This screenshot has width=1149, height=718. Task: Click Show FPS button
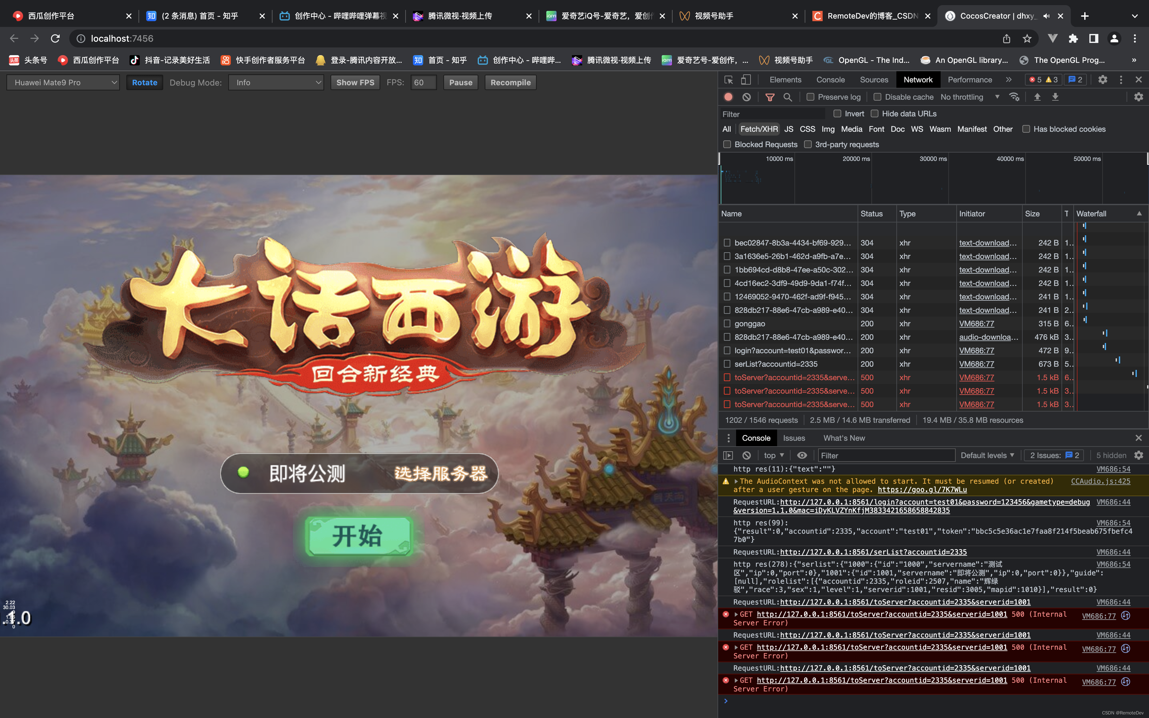tap(355, 83)
